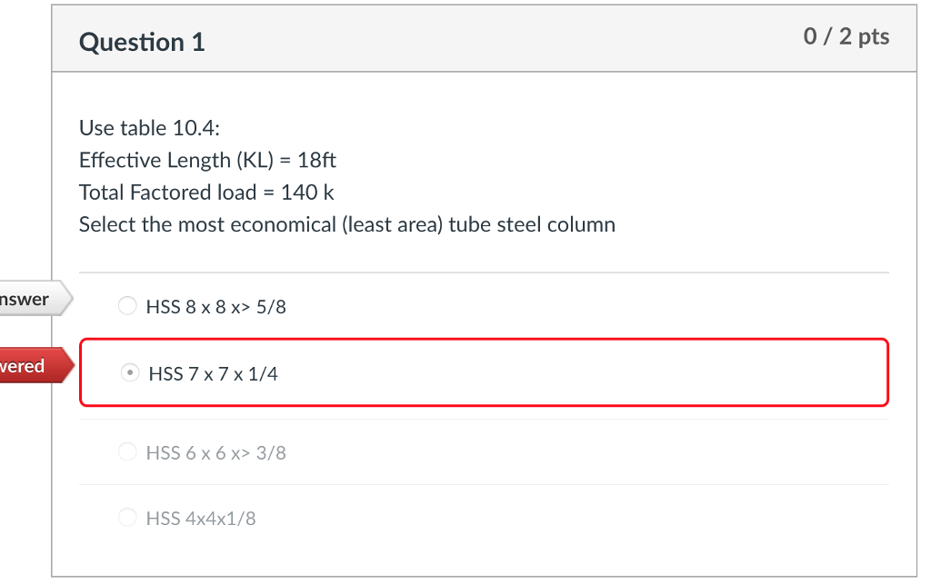
Task: Click the gray question header bar
Action: (484, 39)
